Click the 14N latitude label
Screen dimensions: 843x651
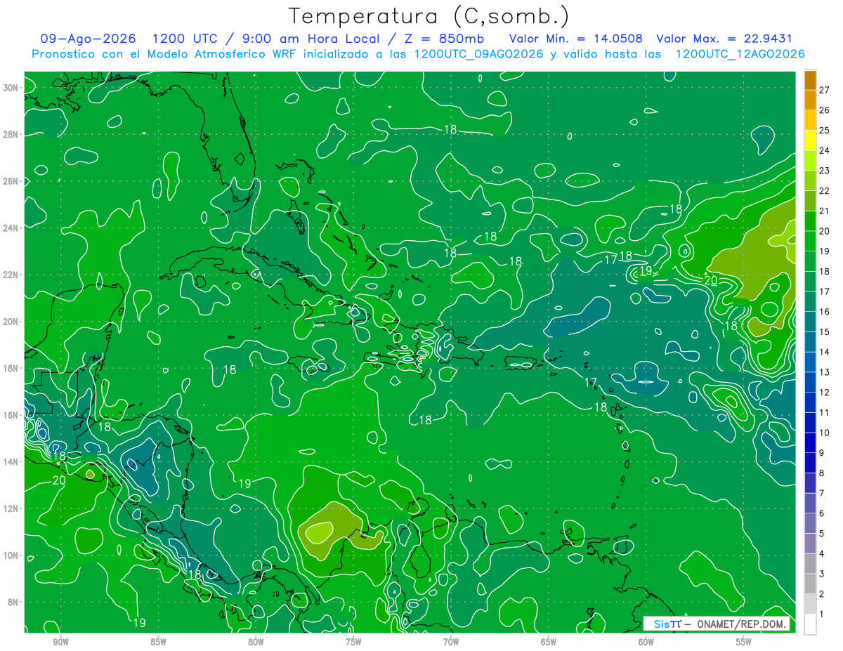coord(11,462)
